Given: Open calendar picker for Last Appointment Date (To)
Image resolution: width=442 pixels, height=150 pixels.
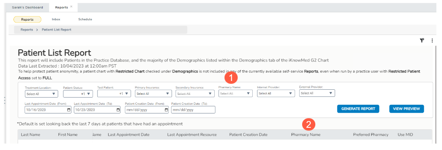Looking at the screenshot, I should click(118, 110).
